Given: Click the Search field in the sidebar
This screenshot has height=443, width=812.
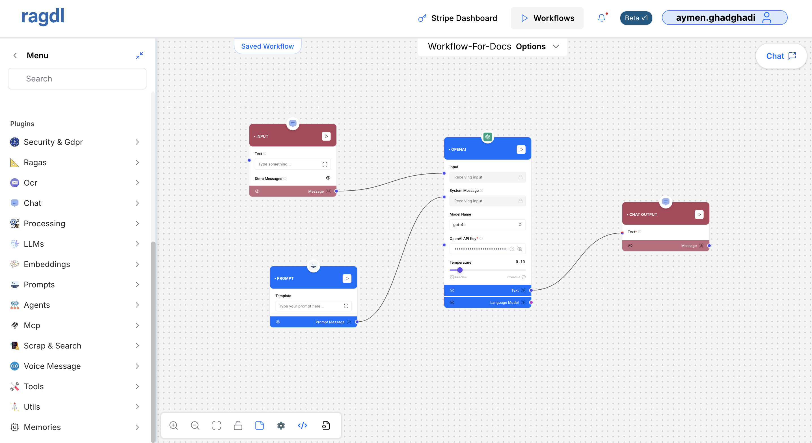Looking at the screenshot, I should pyautogui.click(x=77, y=79).
